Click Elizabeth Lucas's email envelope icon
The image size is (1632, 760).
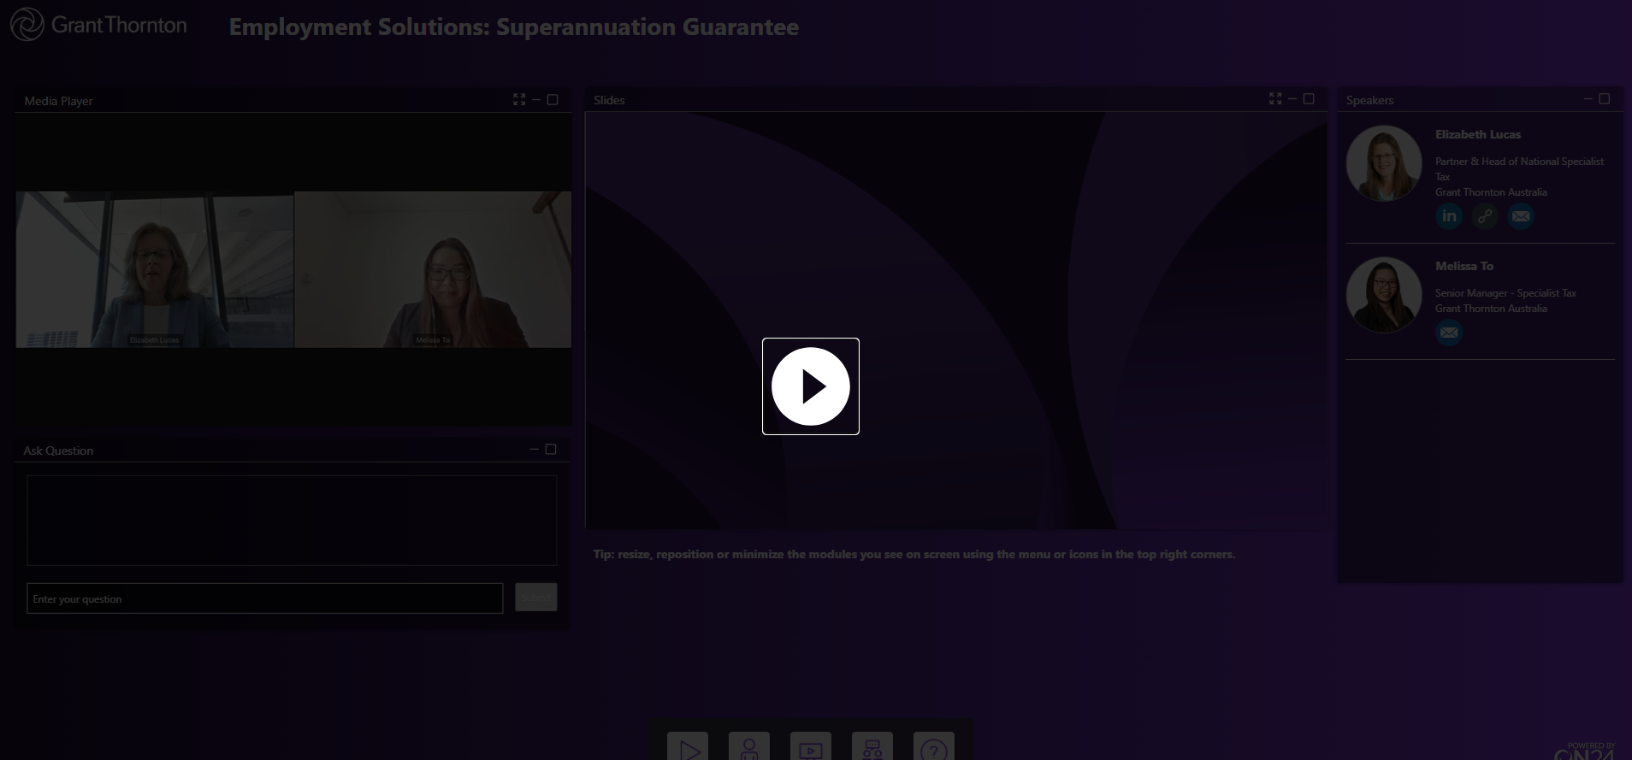click(1520, 216)
